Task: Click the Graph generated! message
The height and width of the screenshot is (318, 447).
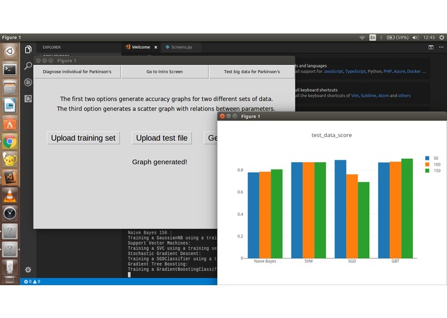Action: coord(160,162)
